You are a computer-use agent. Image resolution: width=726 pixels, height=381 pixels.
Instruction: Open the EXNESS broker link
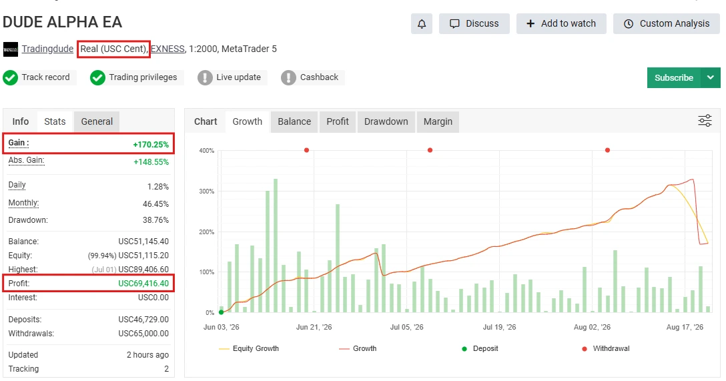coord(167,49)
